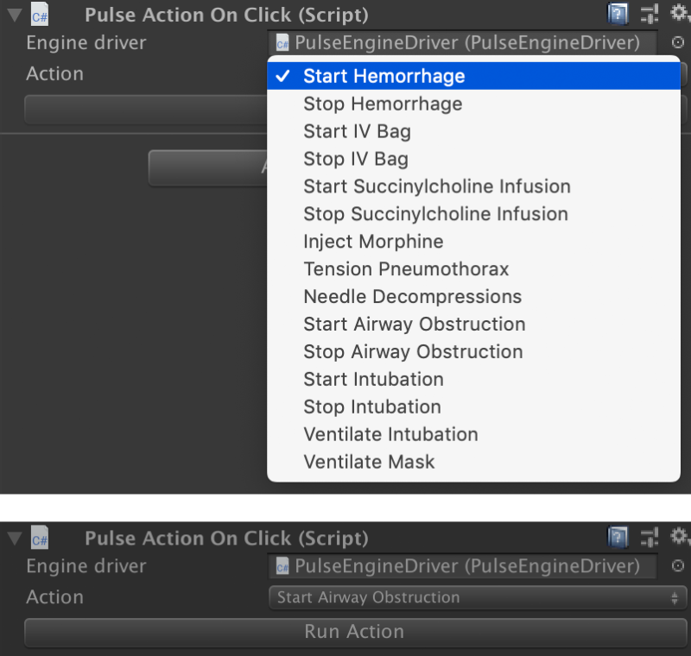Choose Needle Decompressions from the list

(412, 297)
